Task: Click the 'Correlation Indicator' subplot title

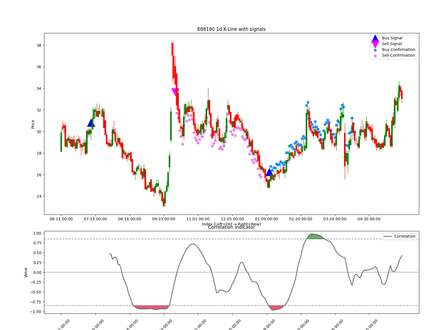Action: point(232,227)
